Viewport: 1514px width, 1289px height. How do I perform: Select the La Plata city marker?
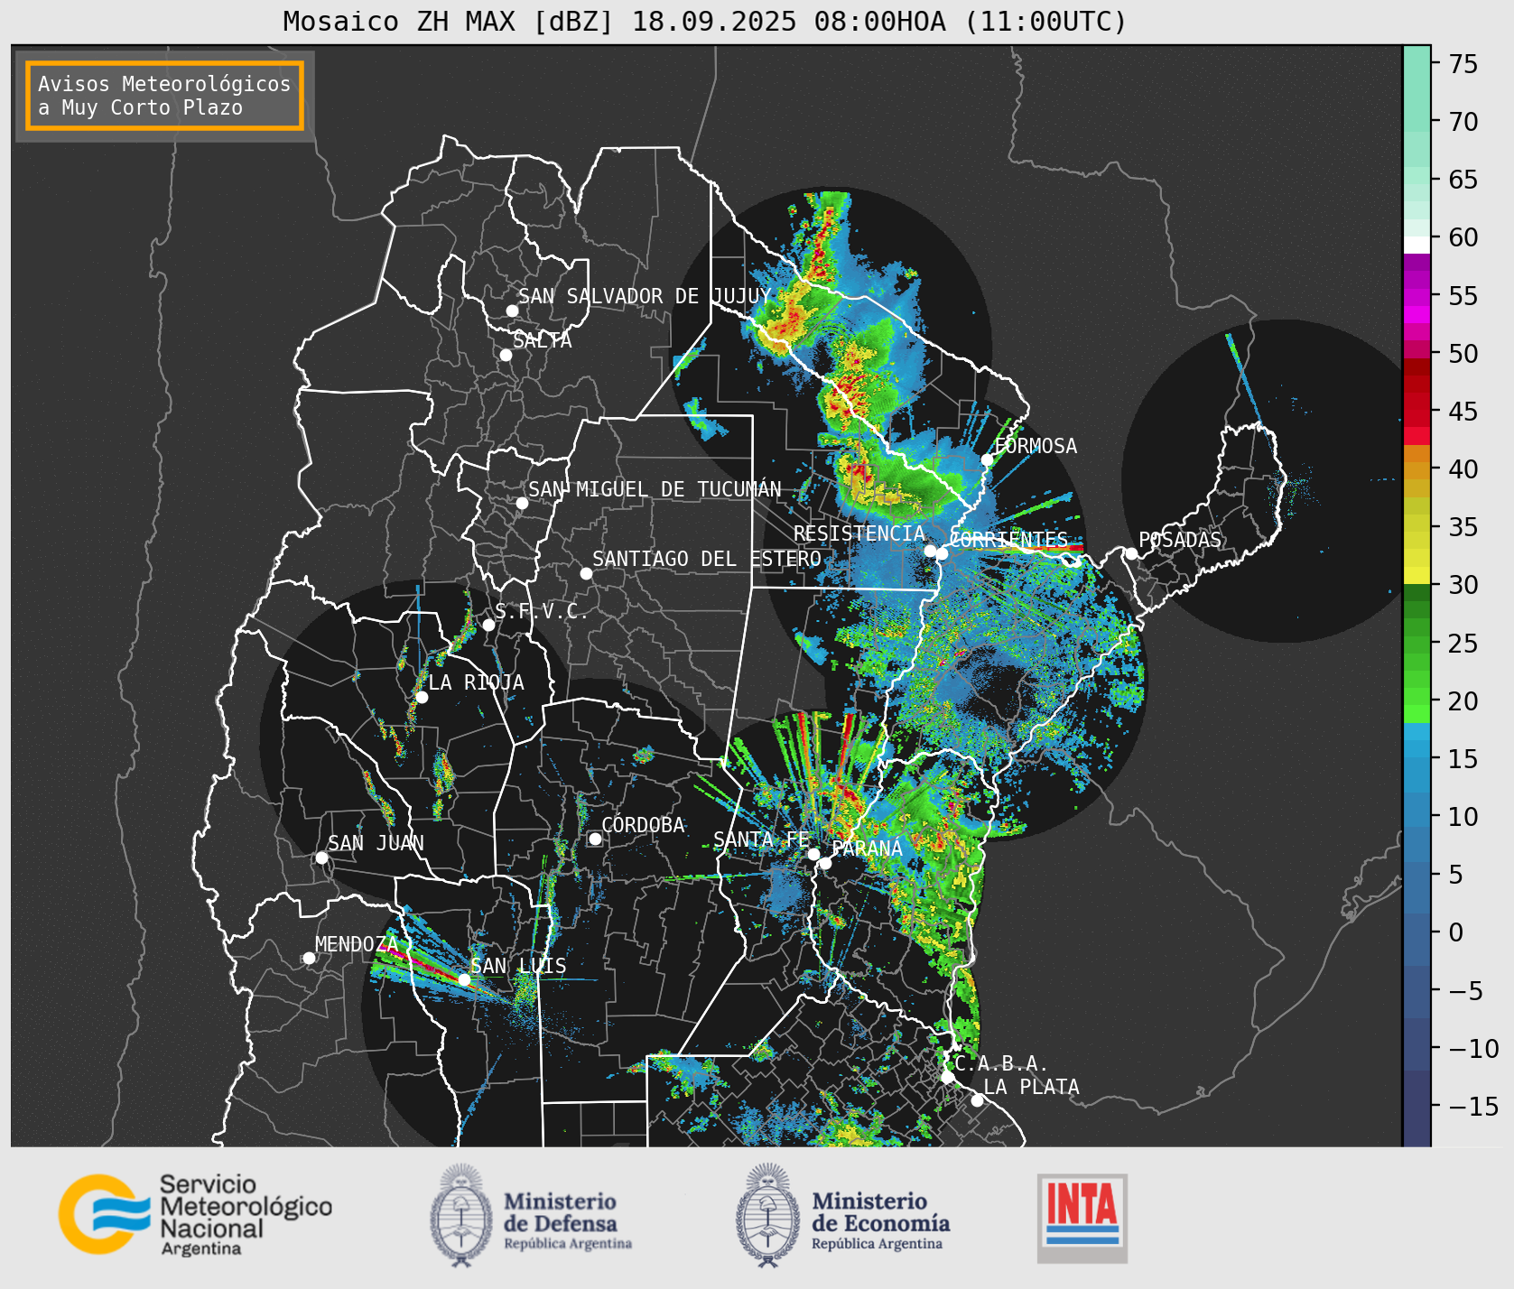[977, 1100]
